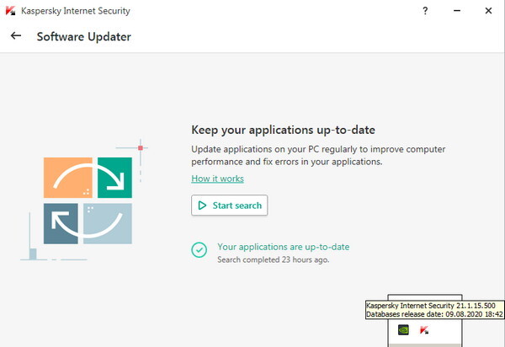The height and width of the screenshot is (347, 505).
Task: Click the NVIDIA icon in system tray
Action: 403,330
